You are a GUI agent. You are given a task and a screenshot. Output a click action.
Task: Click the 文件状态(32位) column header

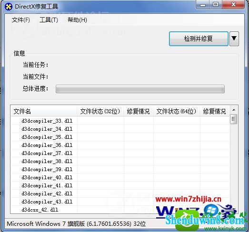point(100,111)
